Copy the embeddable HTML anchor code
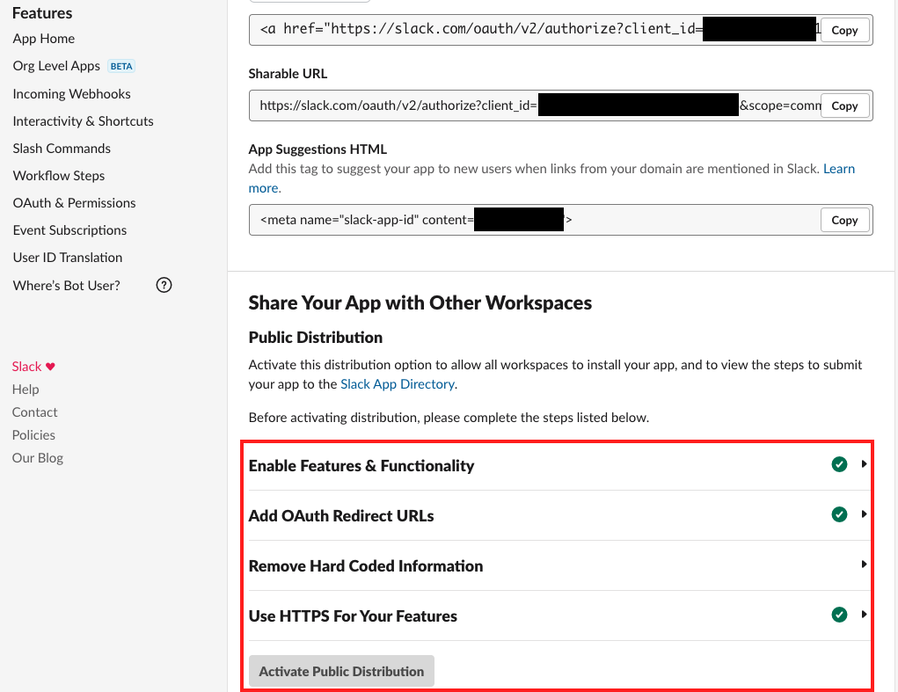Screen dimensions: 898x692 click(x=844, y=30)
